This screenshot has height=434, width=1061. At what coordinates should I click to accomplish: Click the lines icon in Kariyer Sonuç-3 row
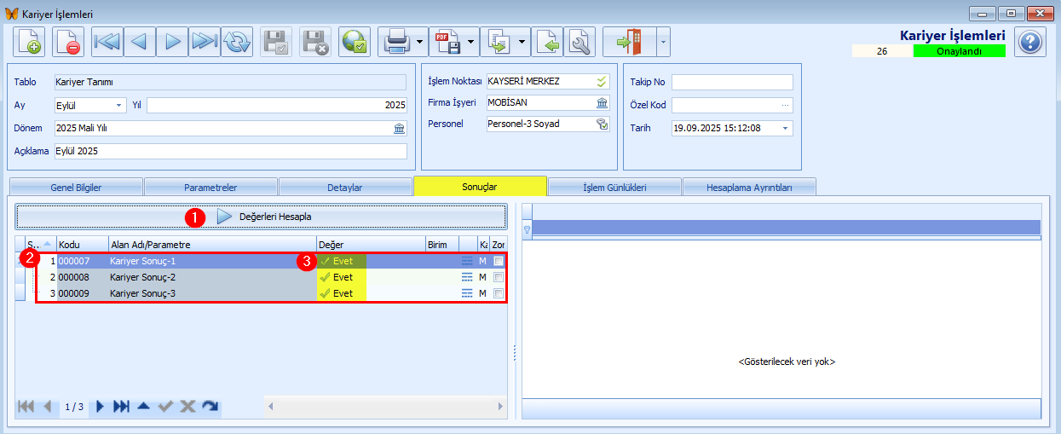[x=467, y=293]
